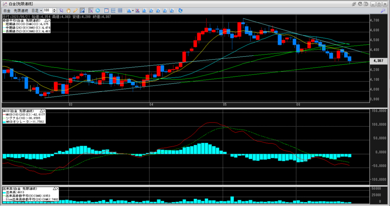The image size is (390, 206).
Task: Toggle crosshair cursor display button
Action: click(91, 10)
